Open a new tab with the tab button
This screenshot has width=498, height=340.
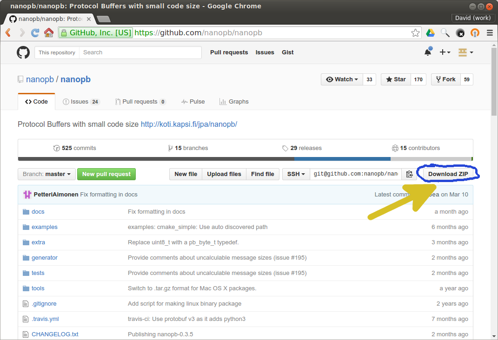point(104,20)
